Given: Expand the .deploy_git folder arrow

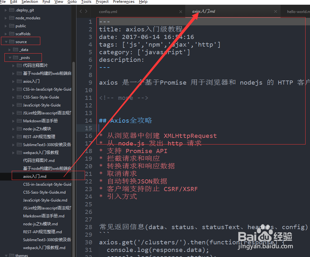Looking at the screenshot, I should click(6, 10).
